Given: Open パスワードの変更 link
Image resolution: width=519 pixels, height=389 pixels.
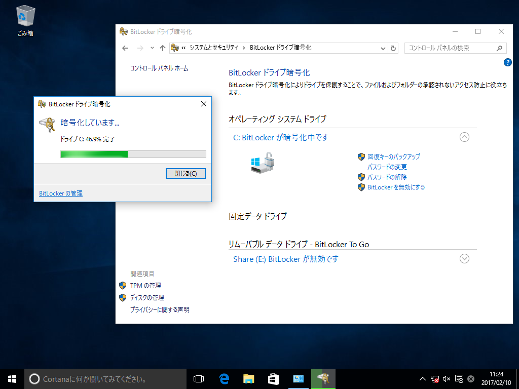Looking at the screenshot, I should (387, 167).
